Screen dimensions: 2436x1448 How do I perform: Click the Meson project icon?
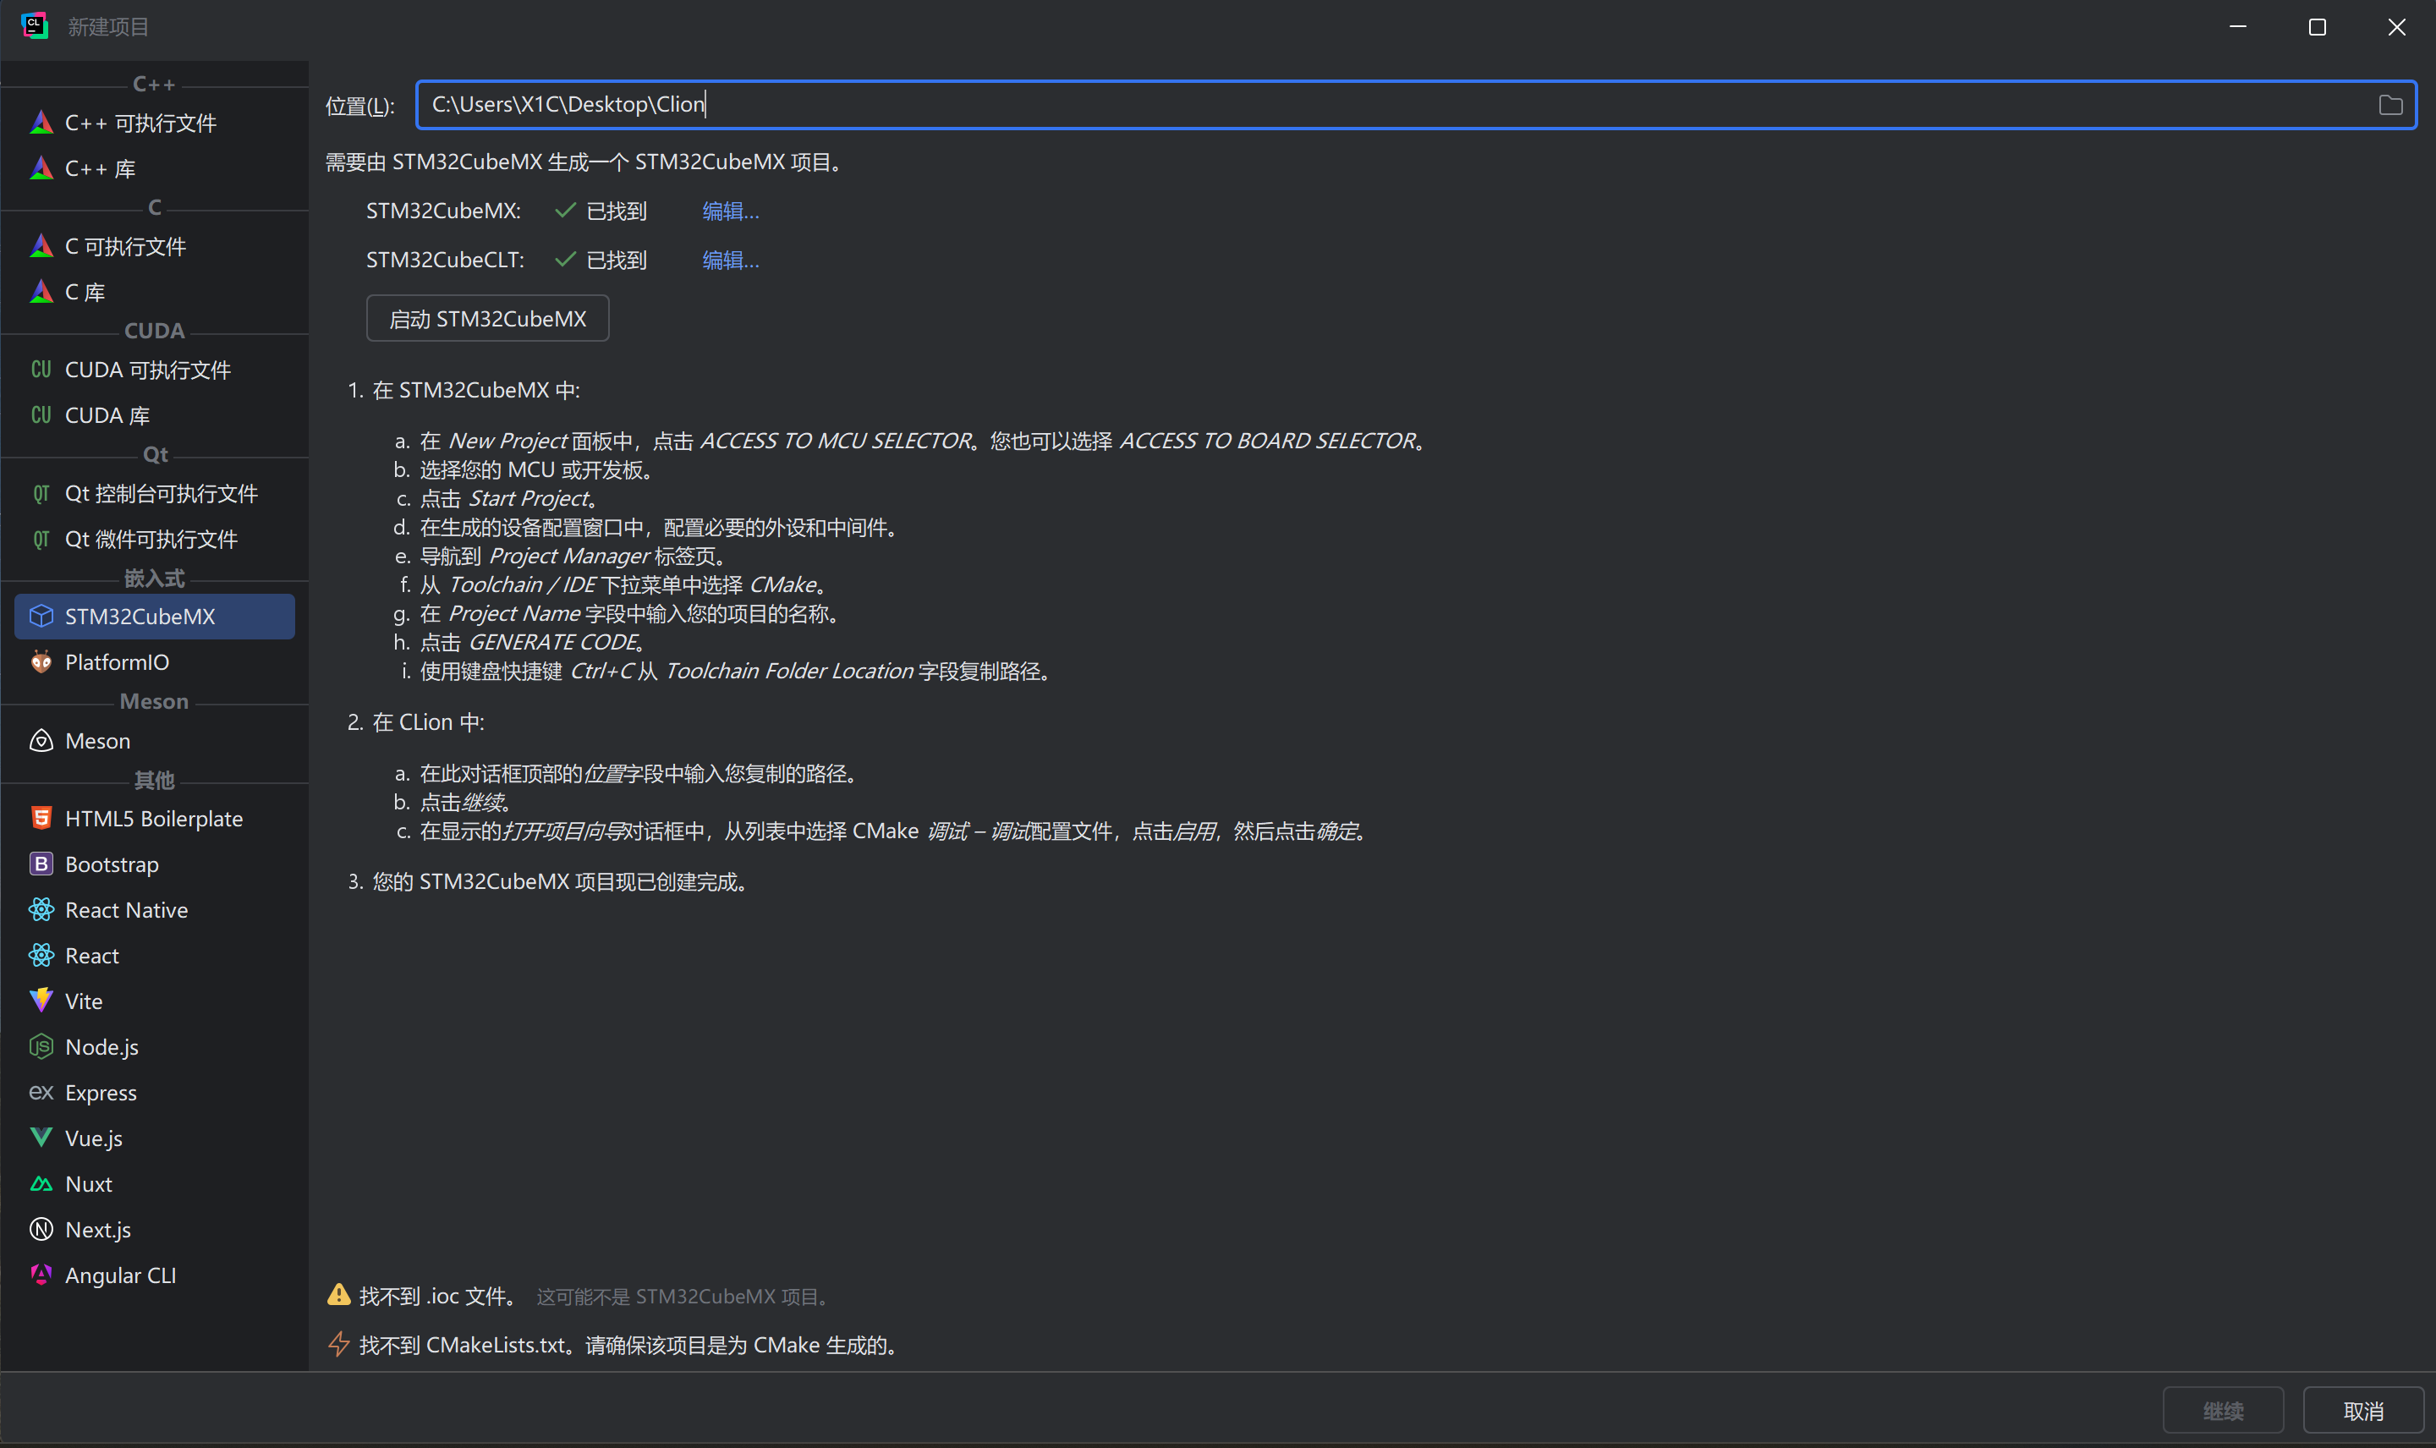(41, 741)
